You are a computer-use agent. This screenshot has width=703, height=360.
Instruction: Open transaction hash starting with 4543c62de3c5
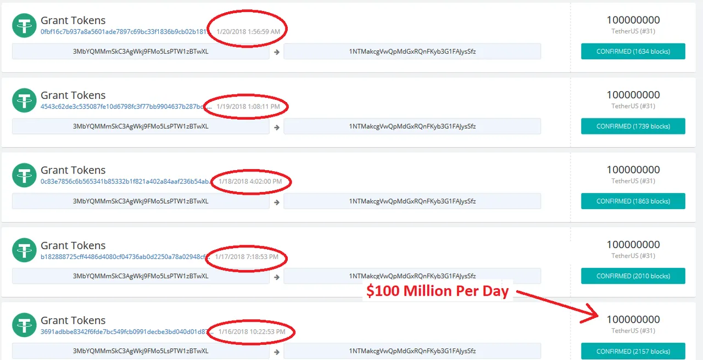click(125, 106)
